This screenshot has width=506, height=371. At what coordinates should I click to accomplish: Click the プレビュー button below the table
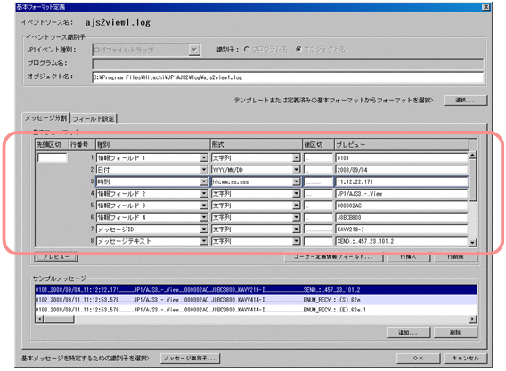pyautogui.click(x=56, y=257)
